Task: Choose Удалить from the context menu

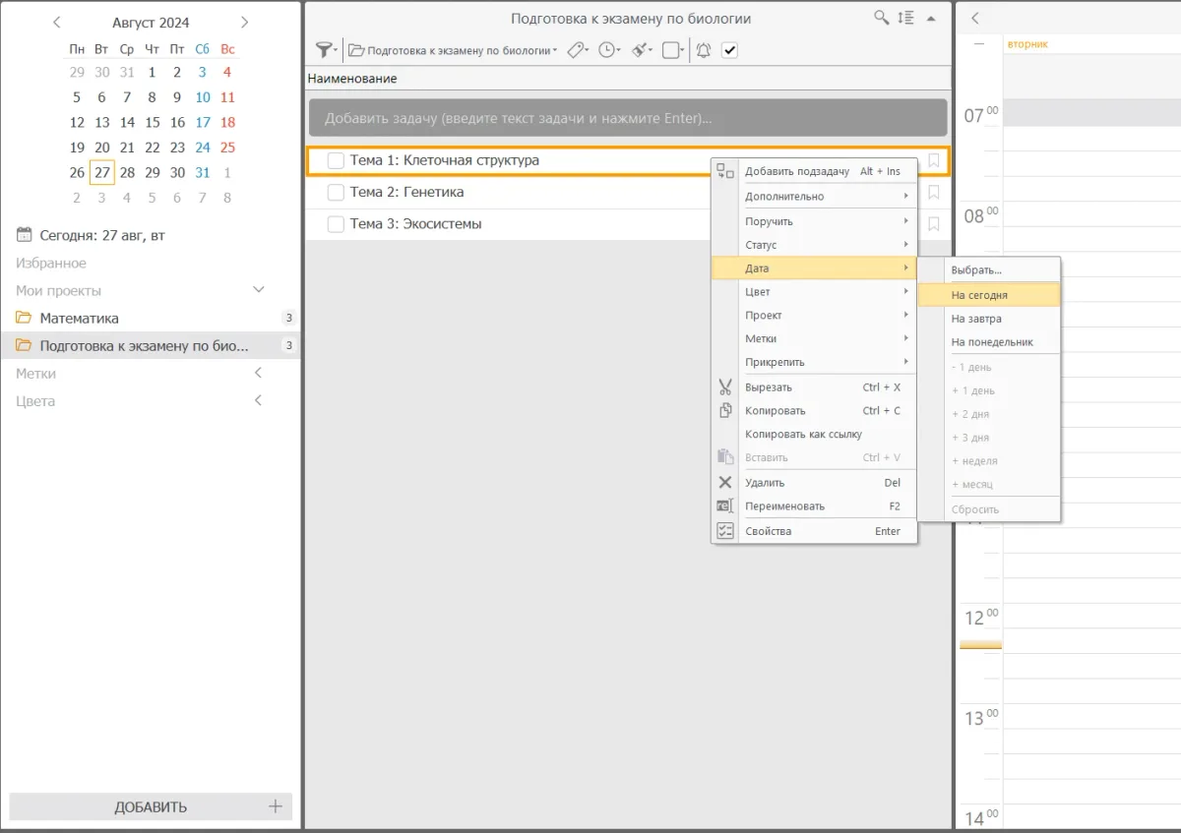Action: pos(765,483)
